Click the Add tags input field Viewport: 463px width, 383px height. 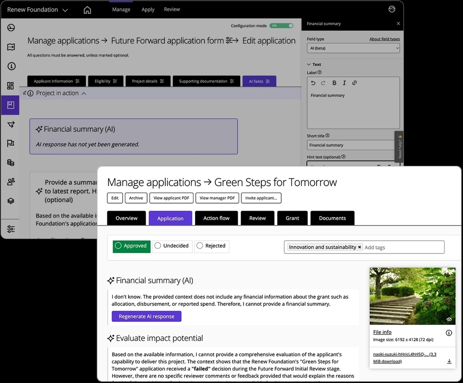pyautogui.click(x=401, y=247)
